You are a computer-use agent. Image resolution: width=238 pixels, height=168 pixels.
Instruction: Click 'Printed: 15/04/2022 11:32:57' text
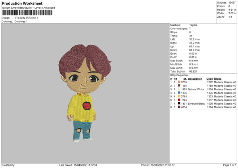coord(158,165)
